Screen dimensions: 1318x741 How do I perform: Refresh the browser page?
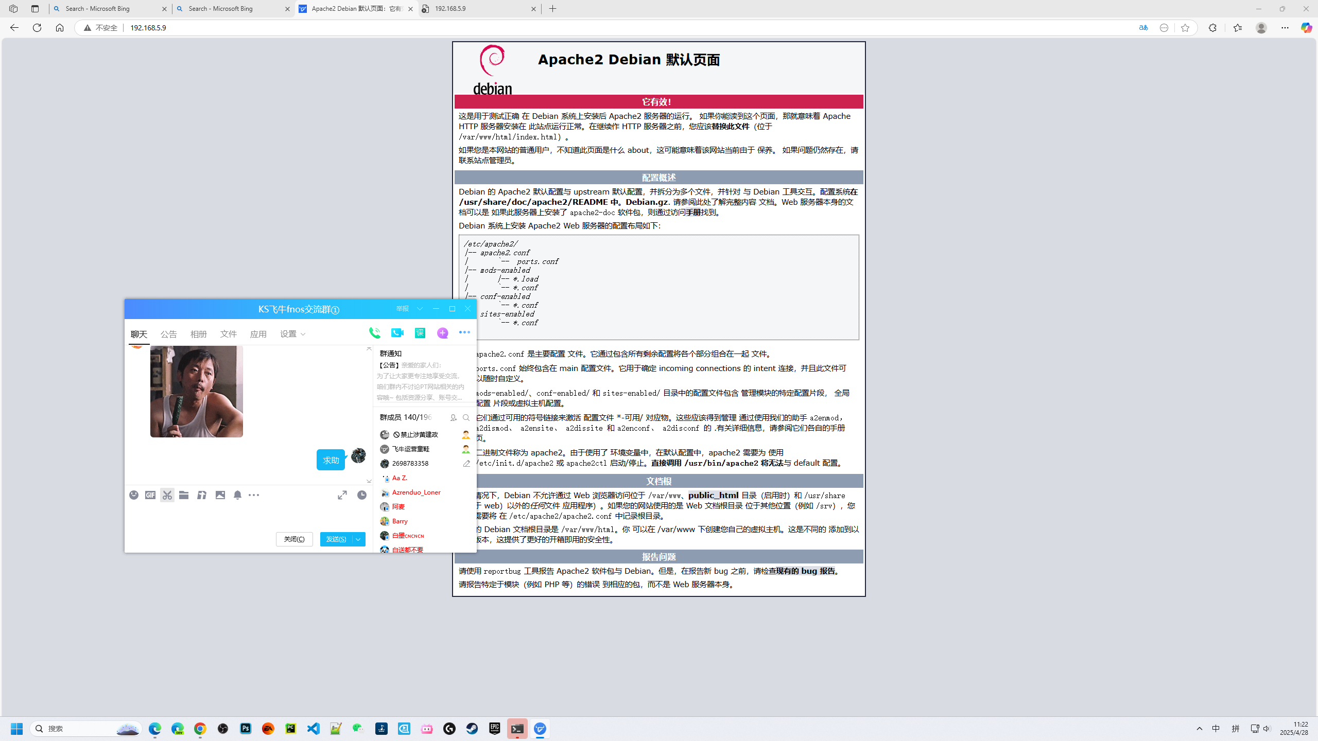37,28
